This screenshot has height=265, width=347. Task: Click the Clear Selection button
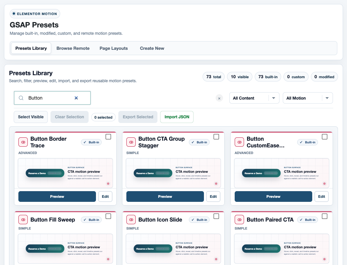70,117
